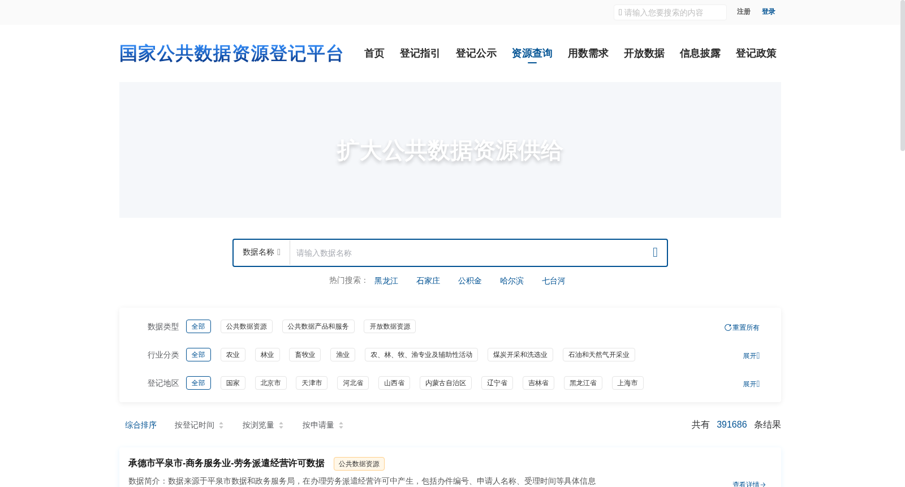Image resolution: width=905 pixels, height=487 pixels.
Task: Open the 数据名称 search type dropdown
Action: point(261,252)
